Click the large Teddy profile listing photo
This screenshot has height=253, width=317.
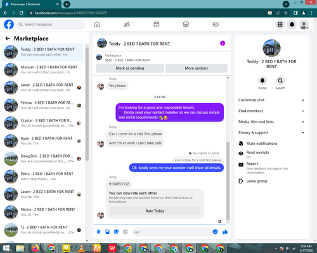coord(271,48)
